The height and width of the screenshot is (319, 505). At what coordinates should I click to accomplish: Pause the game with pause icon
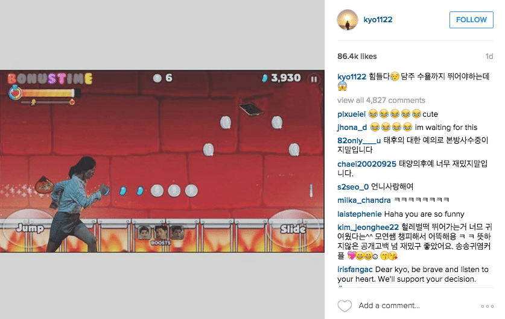pyautogui.click(x=314, y=79)
